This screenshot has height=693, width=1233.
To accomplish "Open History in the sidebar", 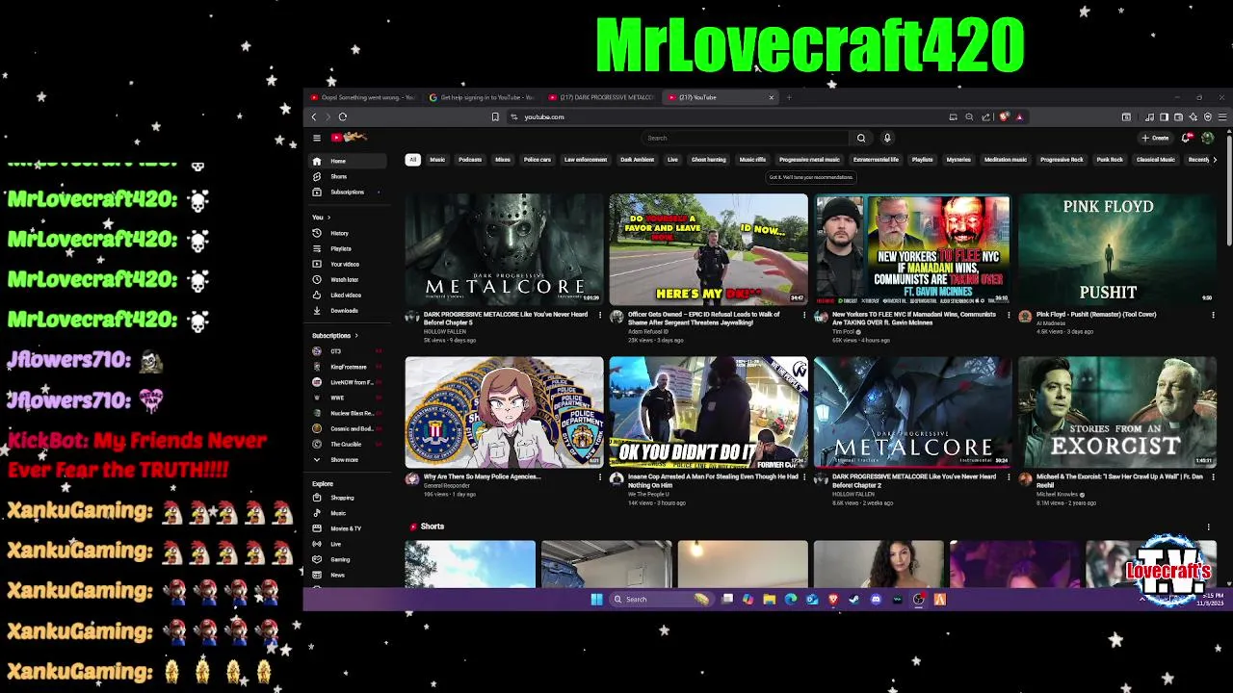I will coord(349,233).
